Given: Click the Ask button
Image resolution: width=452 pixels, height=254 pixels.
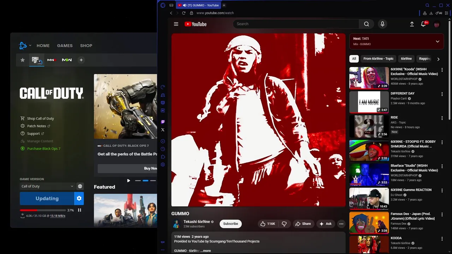Looking at the screenshot, I should (325, 224).
